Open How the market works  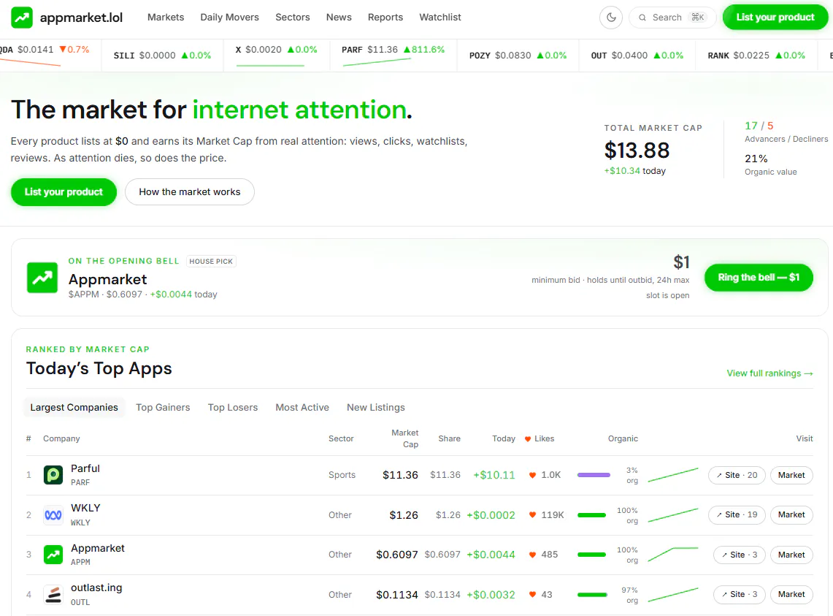[x=190, y=192]
